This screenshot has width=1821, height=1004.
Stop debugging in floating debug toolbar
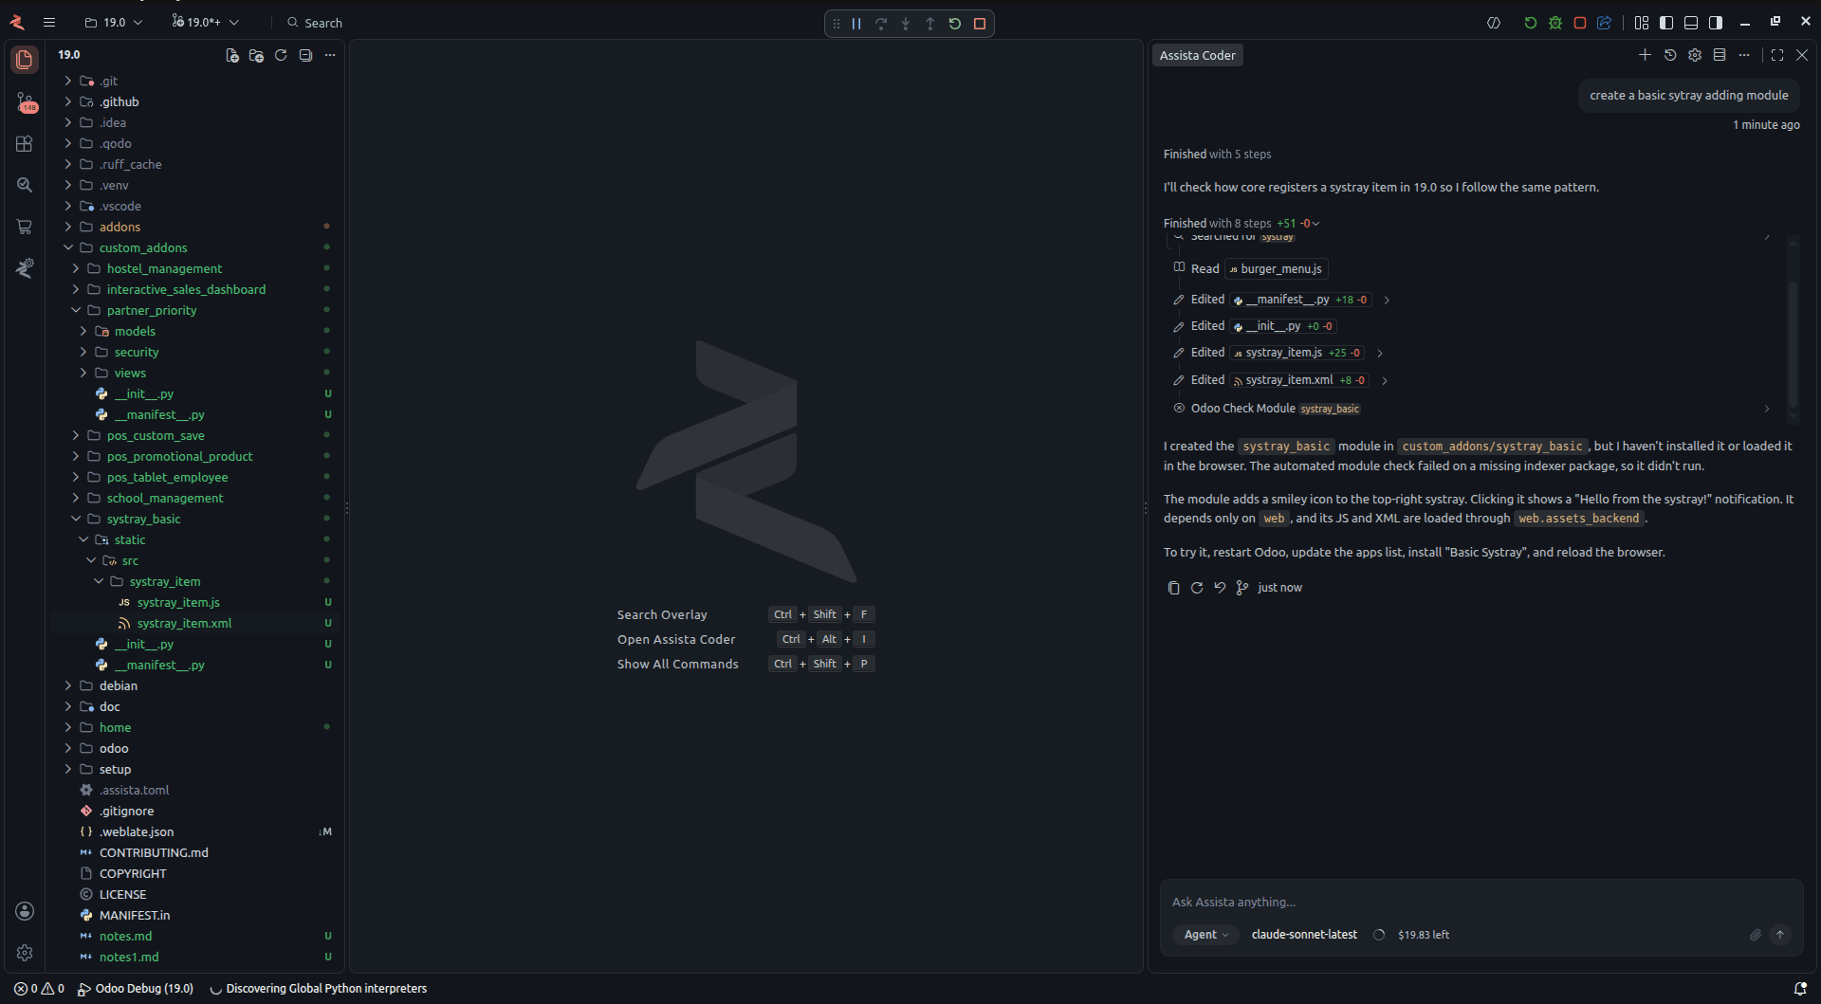(980, 24)
